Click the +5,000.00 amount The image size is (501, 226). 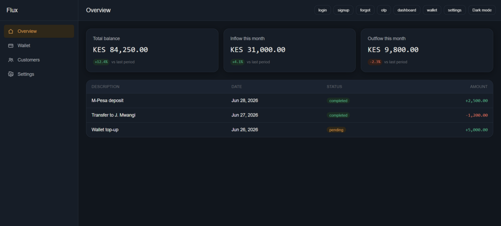point(477,130)
